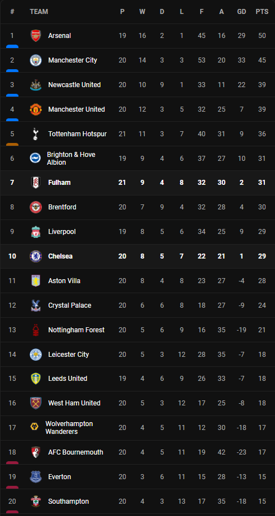Select the Newcastle United crest
Viewport: 275px width, 516px height.
pos(36,85)
